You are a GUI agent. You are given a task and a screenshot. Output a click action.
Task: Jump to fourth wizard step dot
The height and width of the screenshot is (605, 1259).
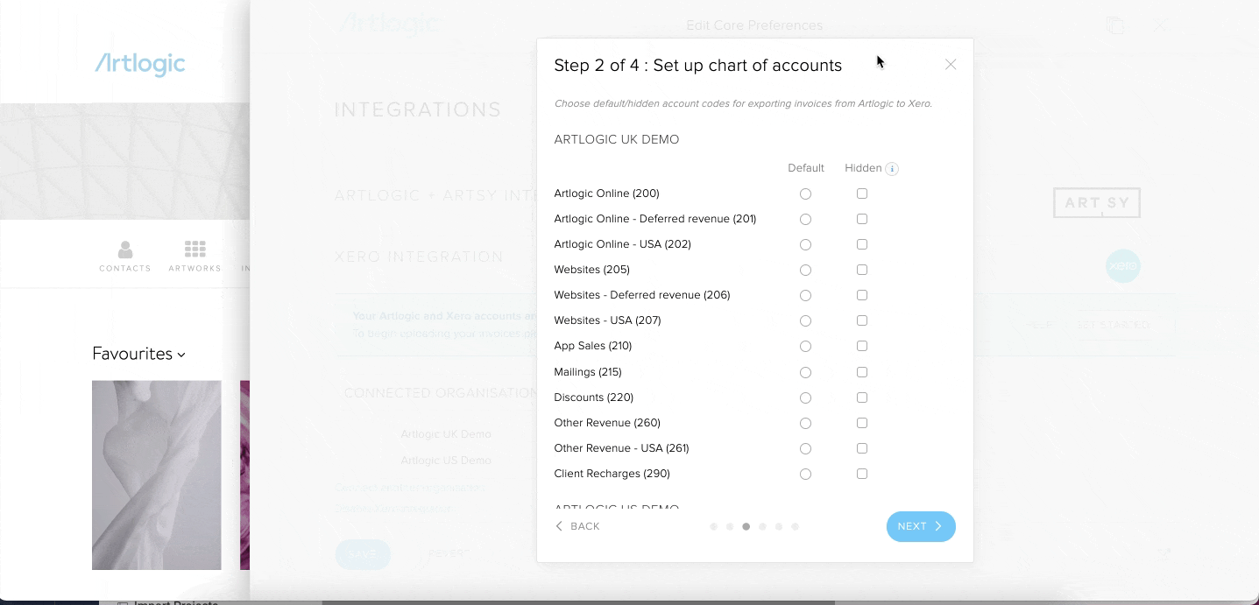[x=762, y=527]
